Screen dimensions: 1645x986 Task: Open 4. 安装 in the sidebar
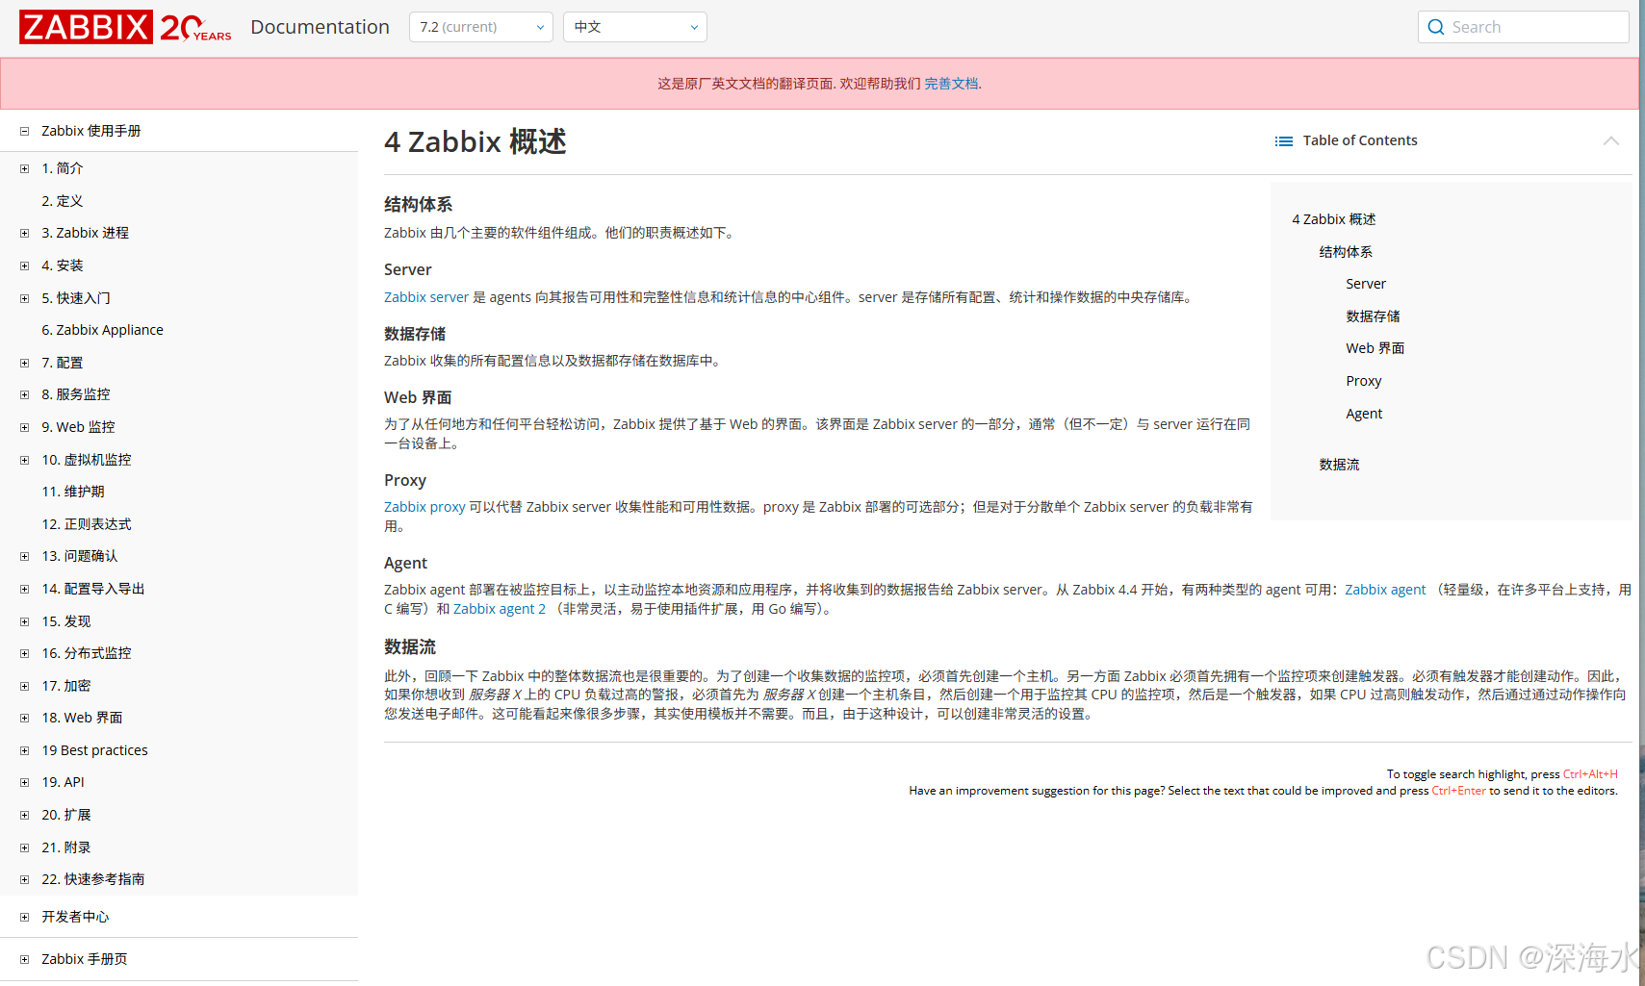click(63, 265)
